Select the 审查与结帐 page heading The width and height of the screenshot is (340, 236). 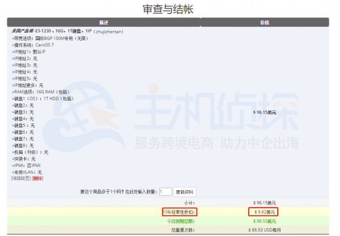click(168, 9)
